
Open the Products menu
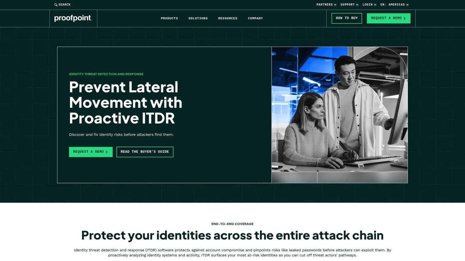(169, 18)
